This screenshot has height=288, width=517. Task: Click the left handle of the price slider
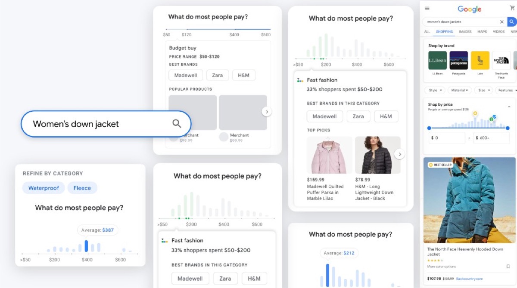click(x=429, y=128)
